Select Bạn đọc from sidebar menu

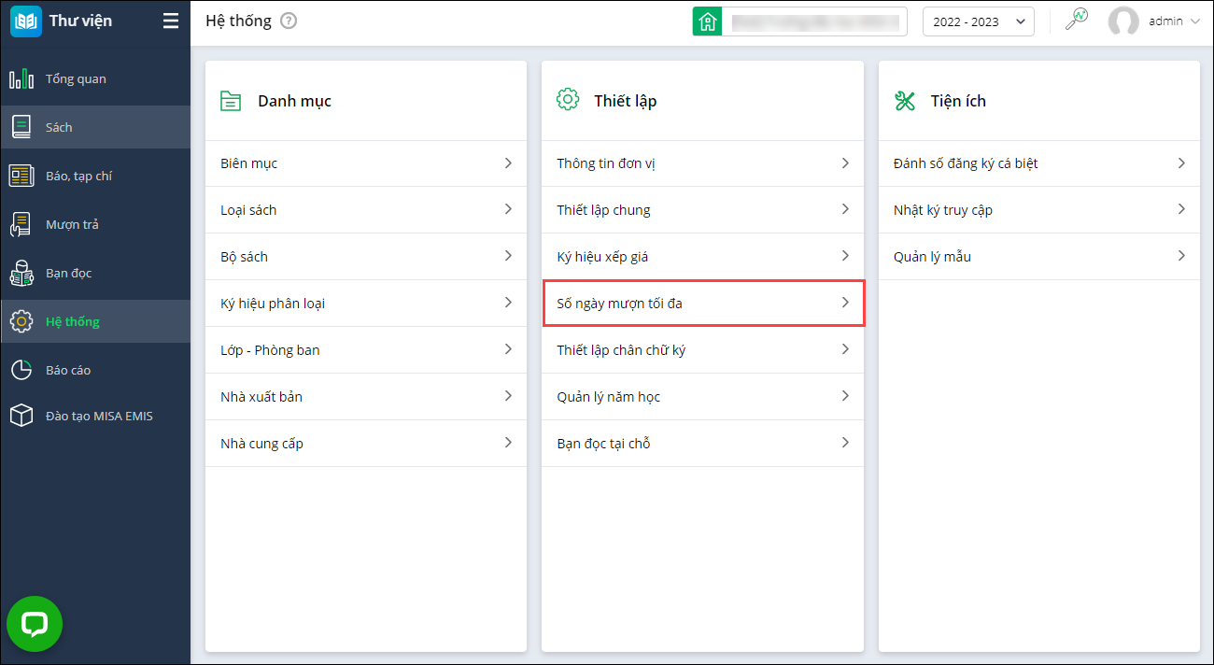68,273
